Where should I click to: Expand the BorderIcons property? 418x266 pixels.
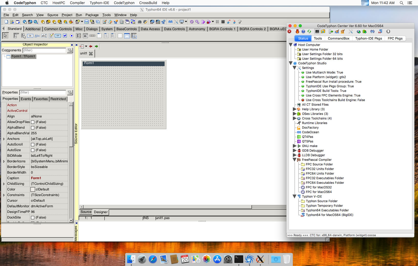click(x=4, y=162)
